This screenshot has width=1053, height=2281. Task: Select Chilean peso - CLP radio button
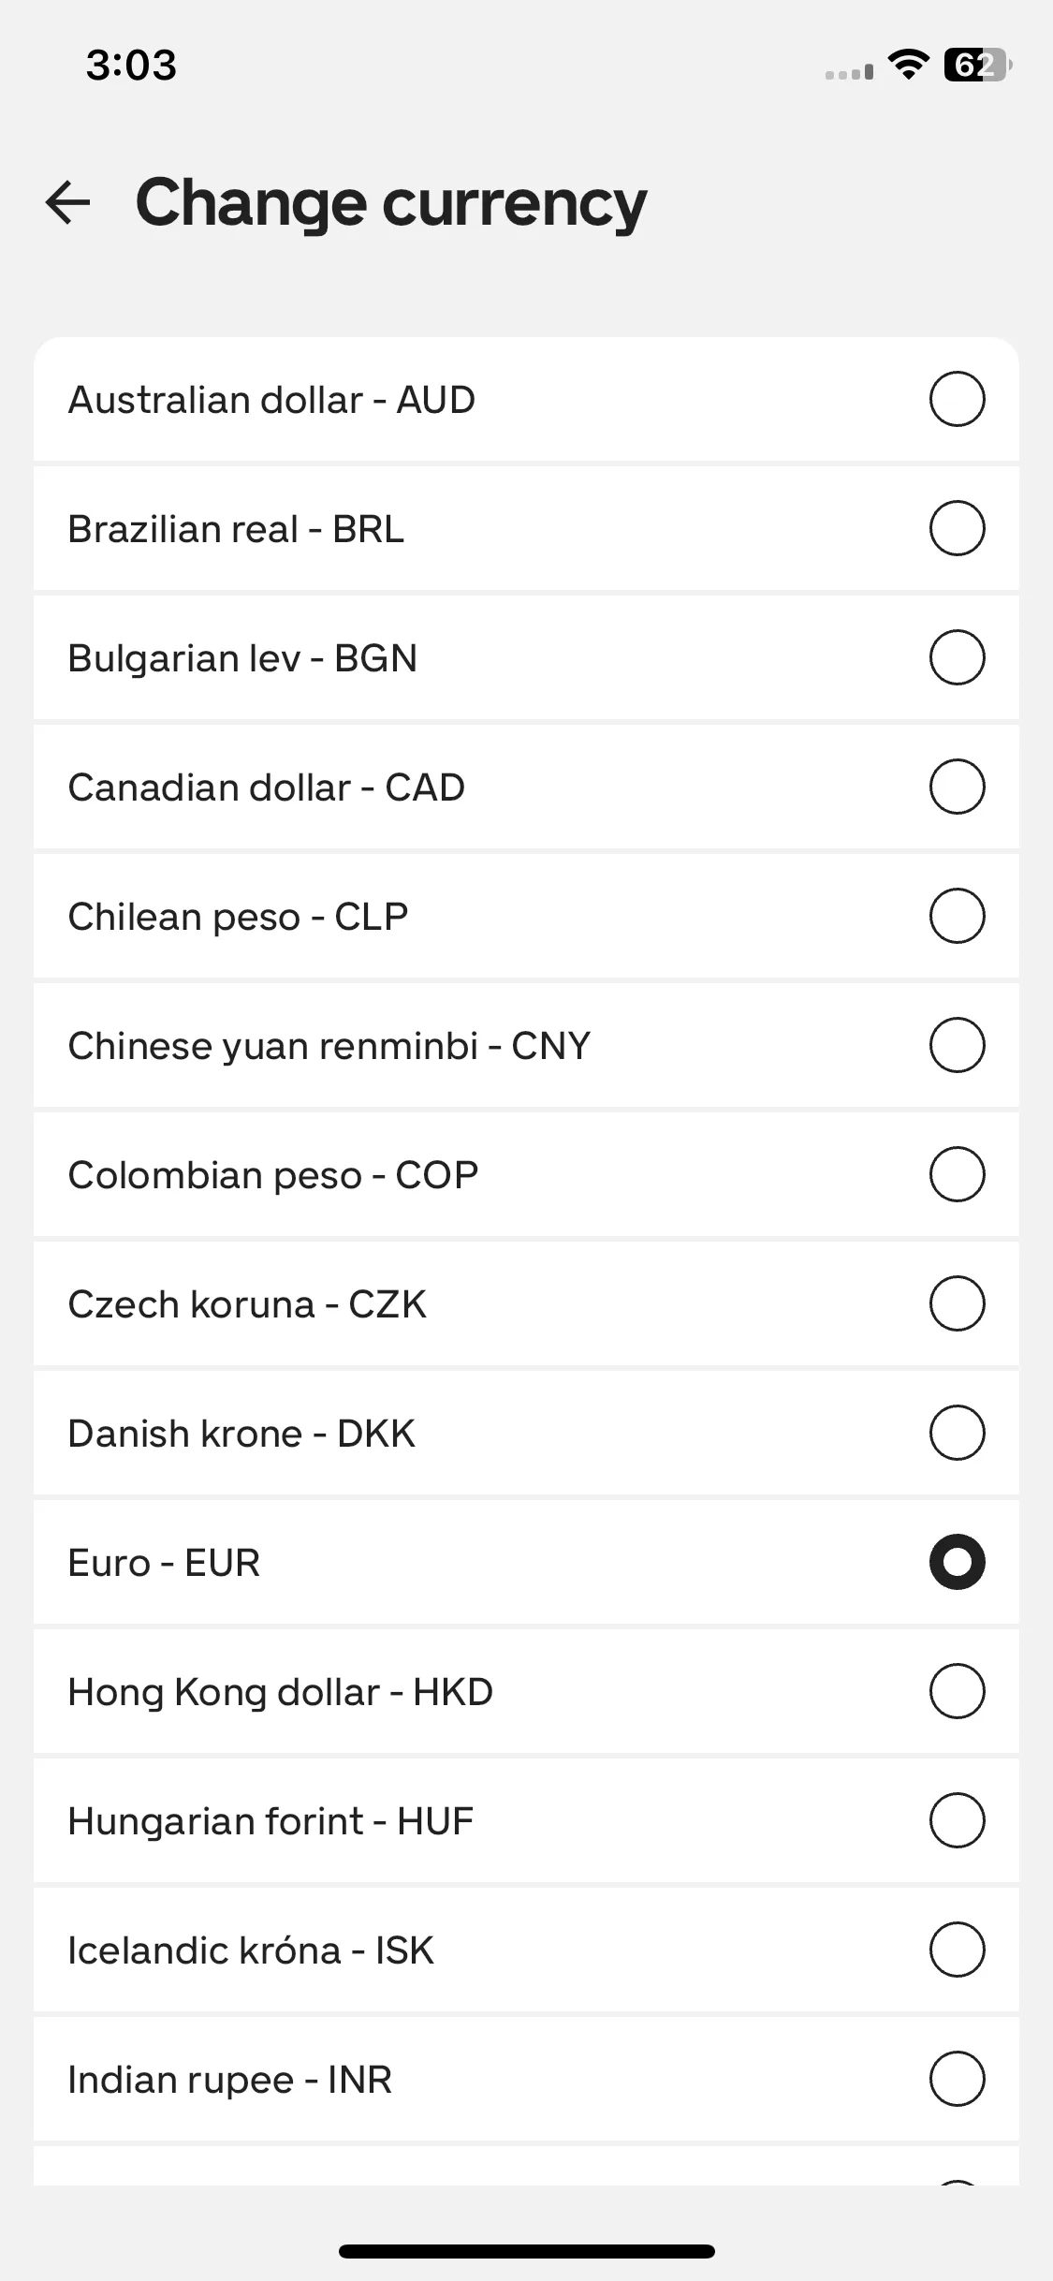(x=957, y=916)
